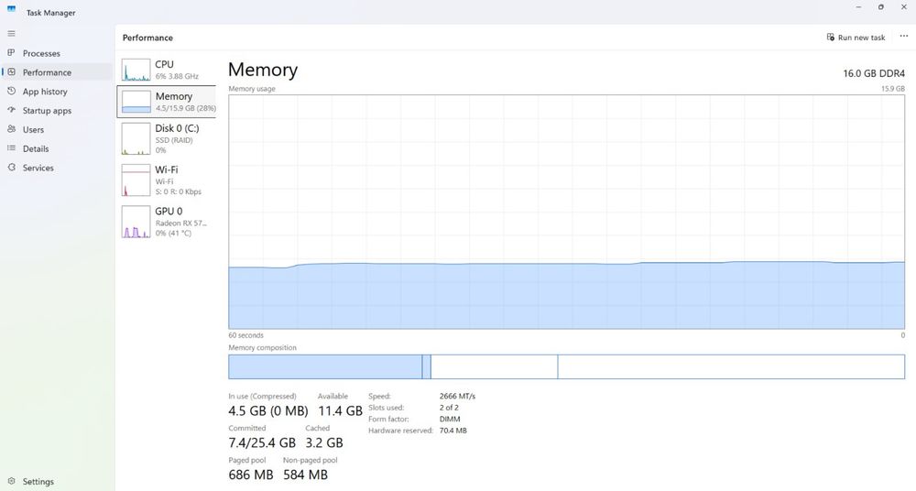
Task: Open the three-dots more options menu
Action: pos(904,37)
